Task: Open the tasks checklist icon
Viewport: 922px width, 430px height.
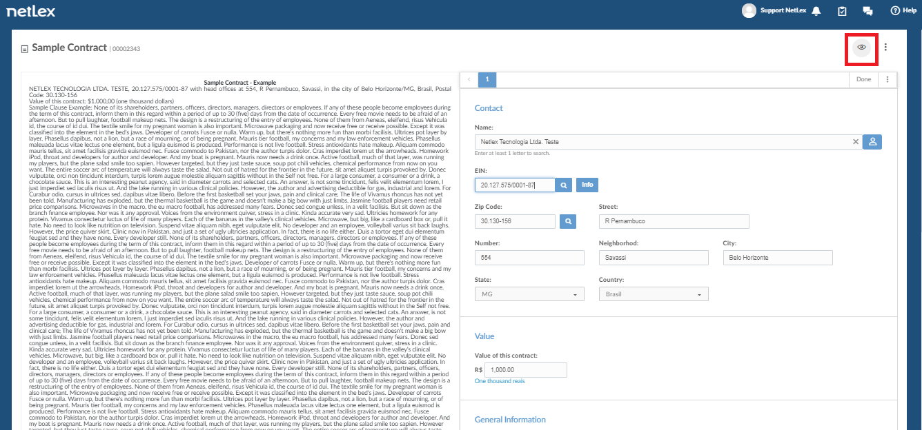Action: [842, 11]
